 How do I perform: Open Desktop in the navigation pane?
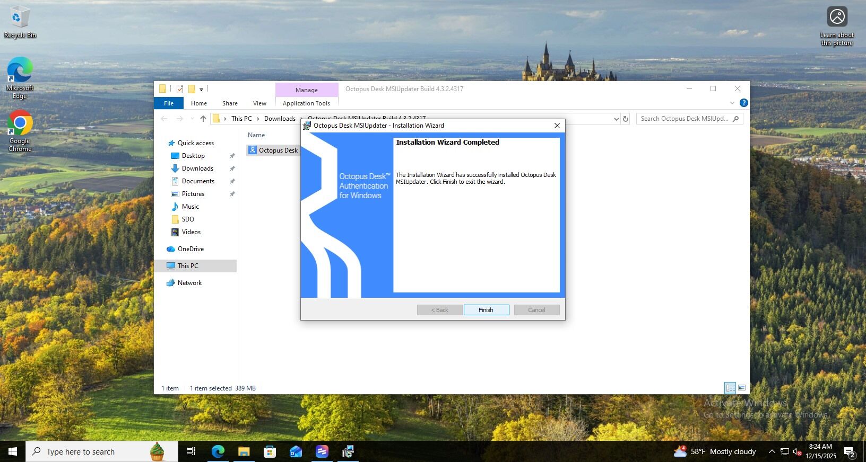(x=193, y=156)
